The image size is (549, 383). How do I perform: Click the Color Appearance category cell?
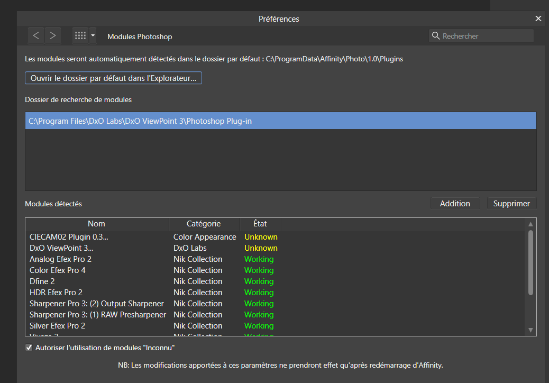205,237
